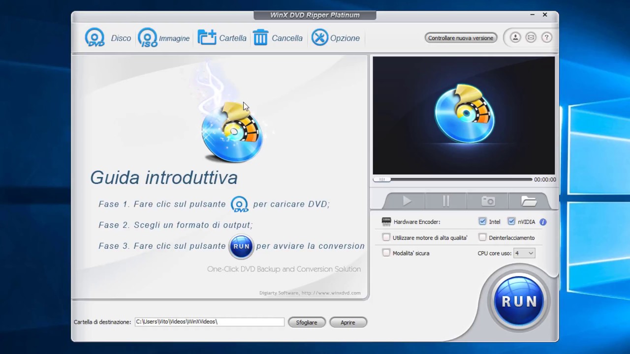The image size is (630, 354).
Task: Close the WinX DVD Ripper window
Action: pyautogui.click(x=545, y=15)
